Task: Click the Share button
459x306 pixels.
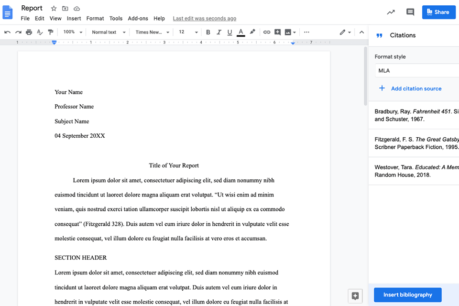Action: click(438, 12)
